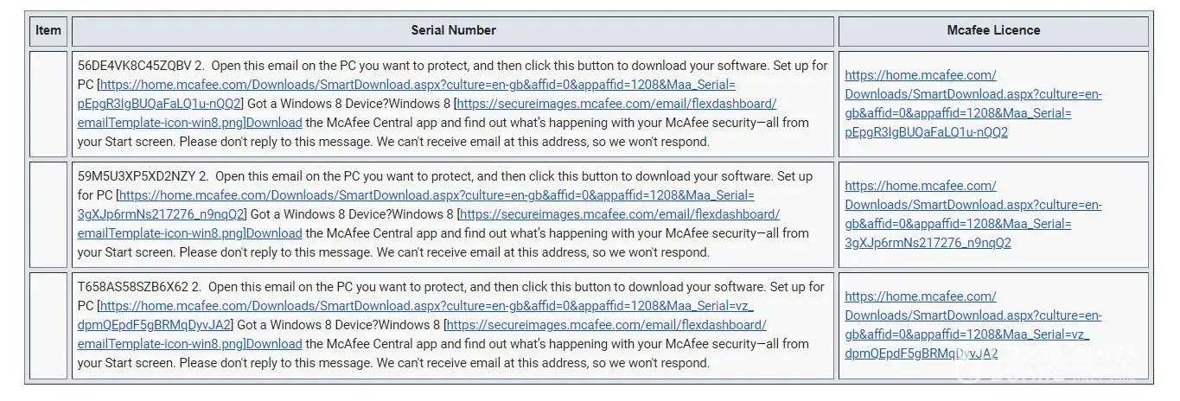This screenshot has height=401, width=1180.
Task: Click the Download link in third row
Action: coord(274,344)
